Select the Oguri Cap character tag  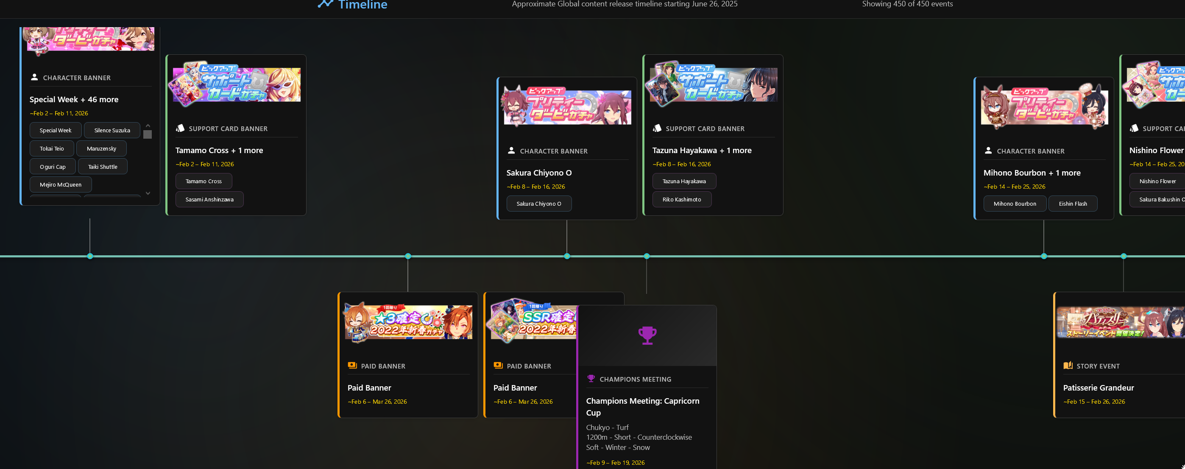click(x=53, y=167)
